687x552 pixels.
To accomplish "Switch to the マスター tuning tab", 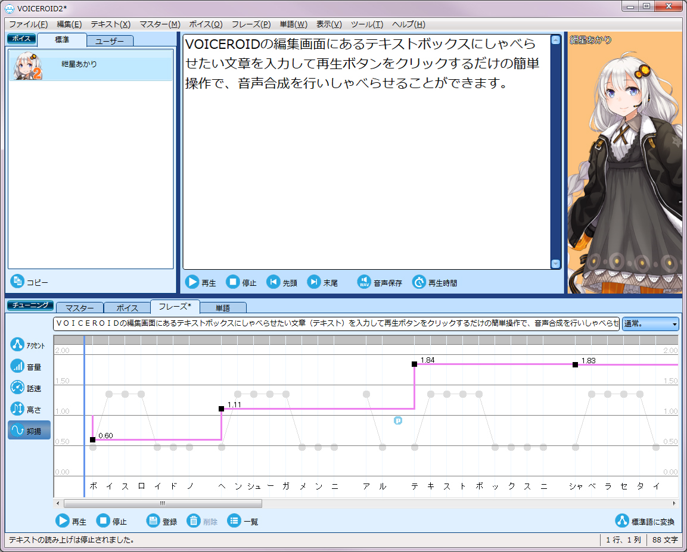I will point(80,308).
